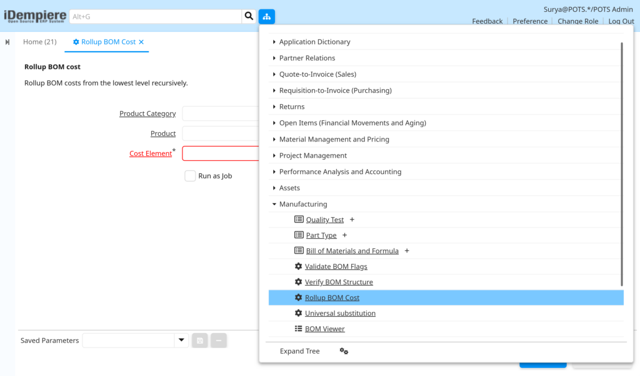Click into the Cost Element field
The height and width of the screenshot is (376, 640).
tap(221, 153)
